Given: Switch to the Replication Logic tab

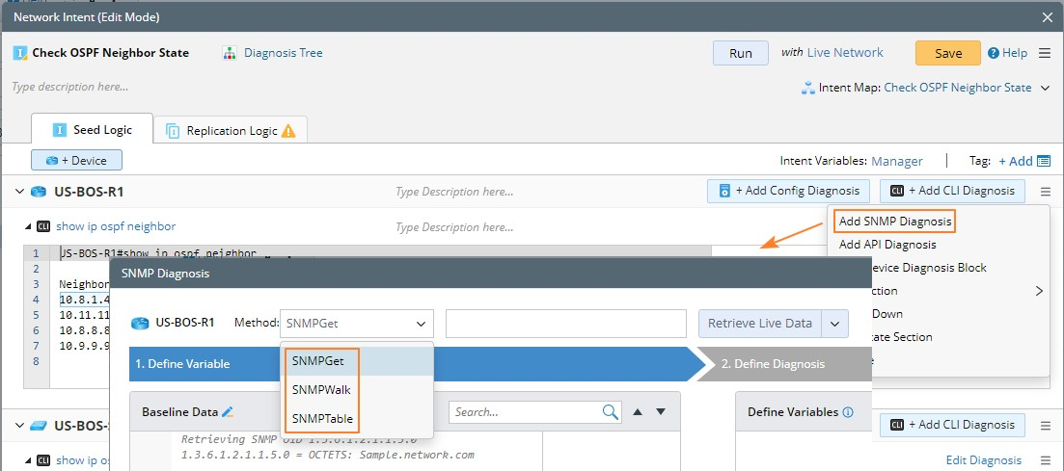Looking at the screenshot, I should (232, 131).
